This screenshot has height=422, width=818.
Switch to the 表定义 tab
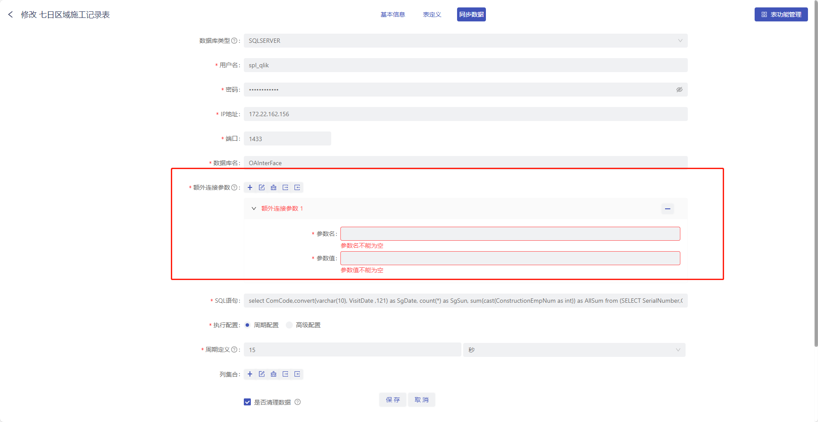pos(432,14)
